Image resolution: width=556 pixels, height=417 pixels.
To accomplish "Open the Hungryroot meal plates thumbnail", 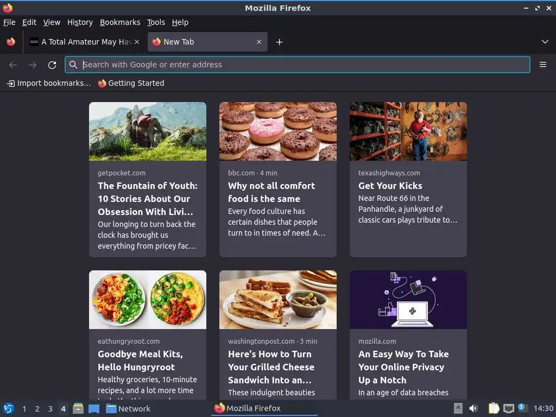I will (x=148, y=300).
